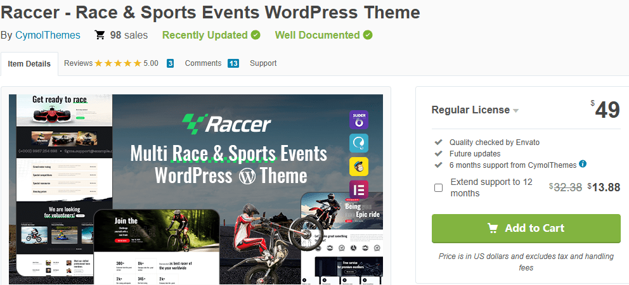Image resolution: width=629 pixels, height=285 pixels.
Task: Open the Support tab
Action: (263, 63)
